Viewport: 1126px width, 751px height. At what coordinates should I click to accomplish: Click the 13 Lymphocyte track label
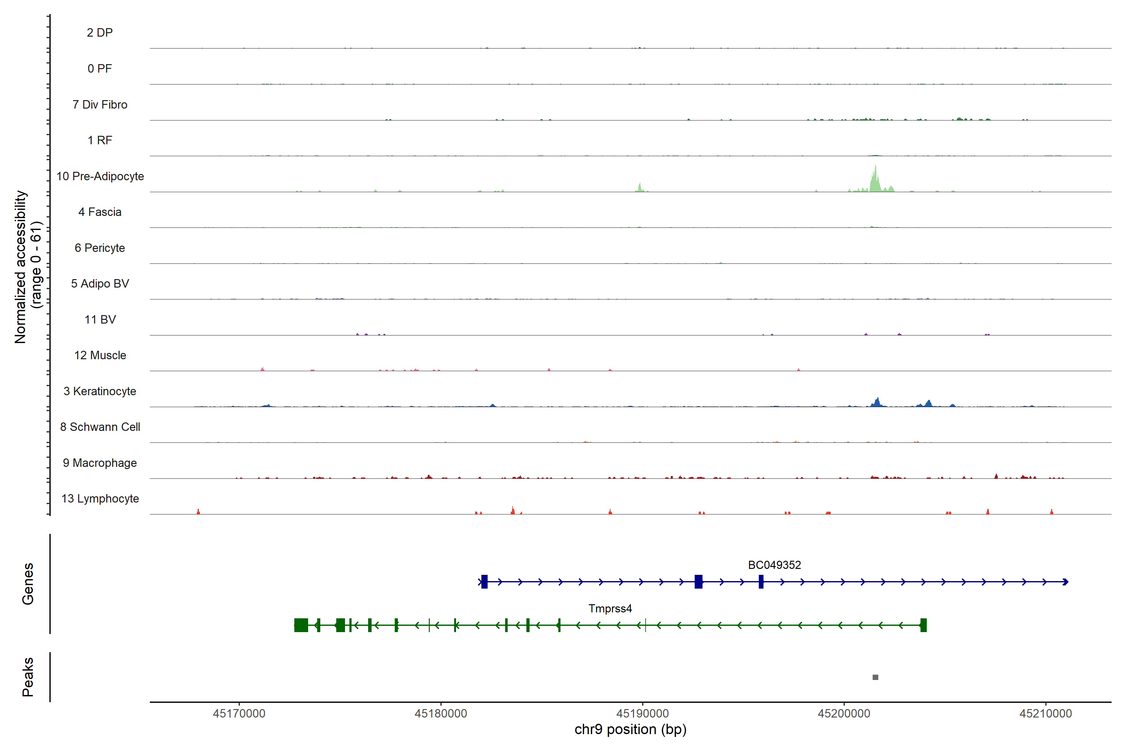point(100,498)
